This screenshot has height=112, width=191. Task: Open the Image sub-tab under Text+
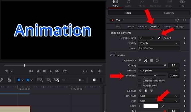167,26
